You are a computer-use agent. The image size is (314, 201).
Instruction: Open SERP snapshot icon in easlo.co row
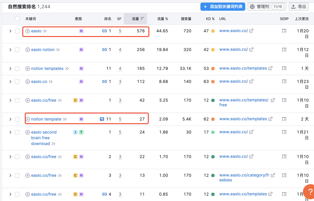coord(284,82)
